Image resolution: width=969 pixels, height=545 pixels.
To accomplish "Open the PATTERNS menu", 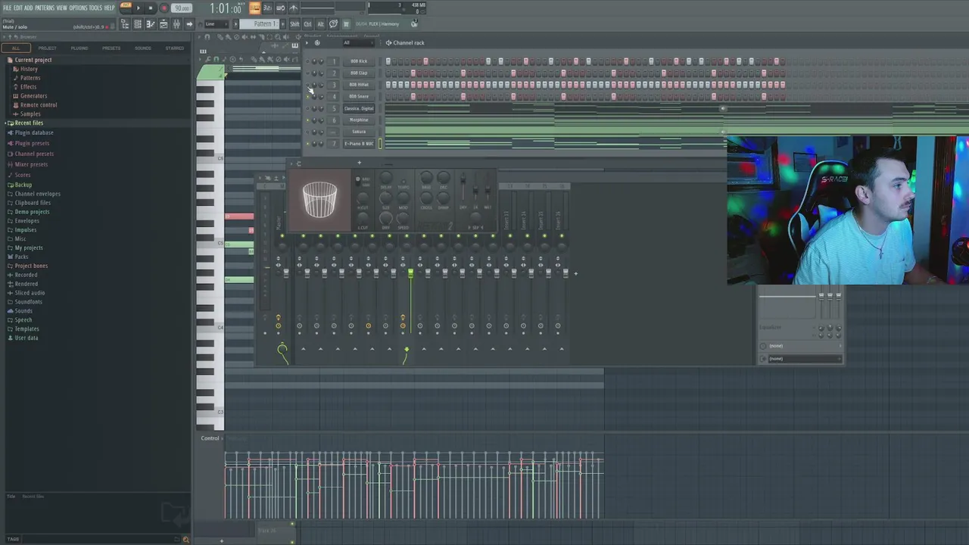I will click(x=45, y=8).
